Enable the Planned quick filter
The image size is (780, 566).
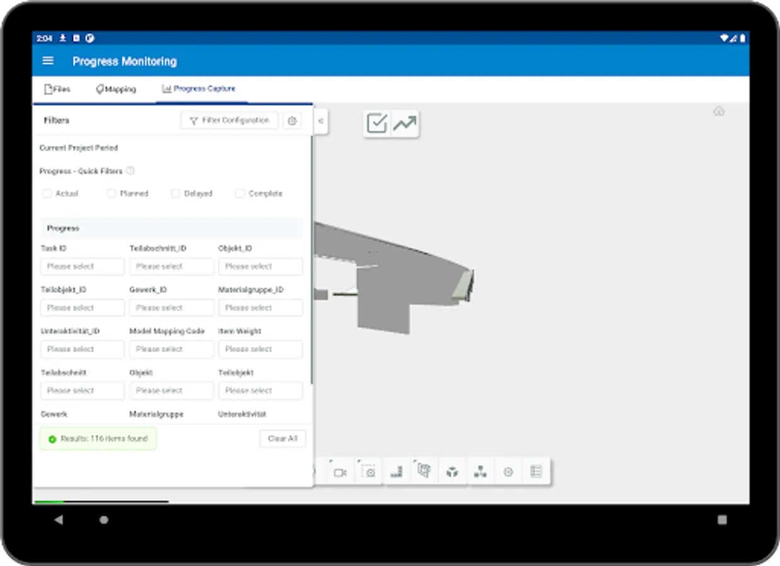click(111, 194)
